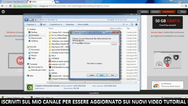Image resolution: width=188 pixels, height=106 pixels.
Task: Open view options dropdown arrow
Action: 127,24
